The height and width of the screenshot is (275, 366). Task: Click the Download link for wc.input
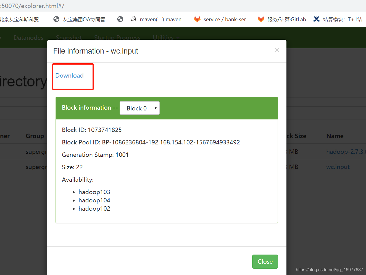pyautogui.click(x=69, y=75)
